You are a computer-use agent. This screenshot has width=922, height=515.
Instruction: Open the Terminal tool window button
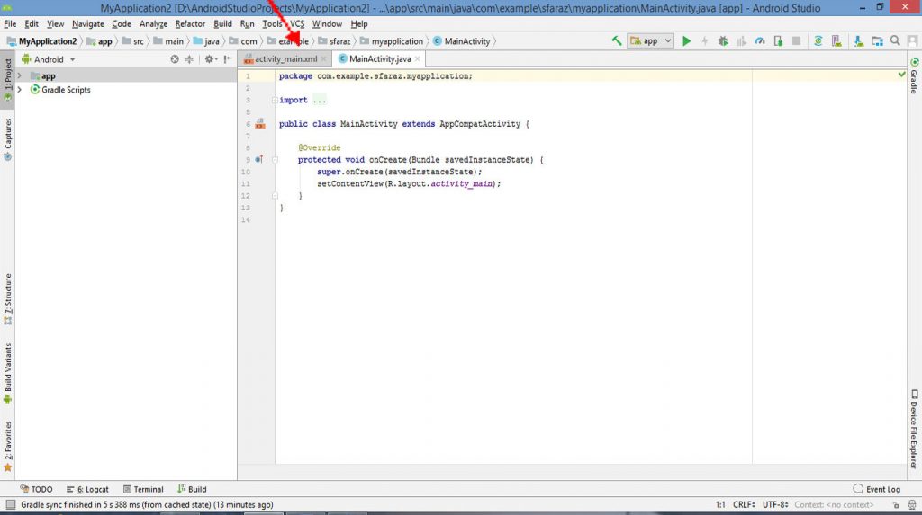[143, 489]
